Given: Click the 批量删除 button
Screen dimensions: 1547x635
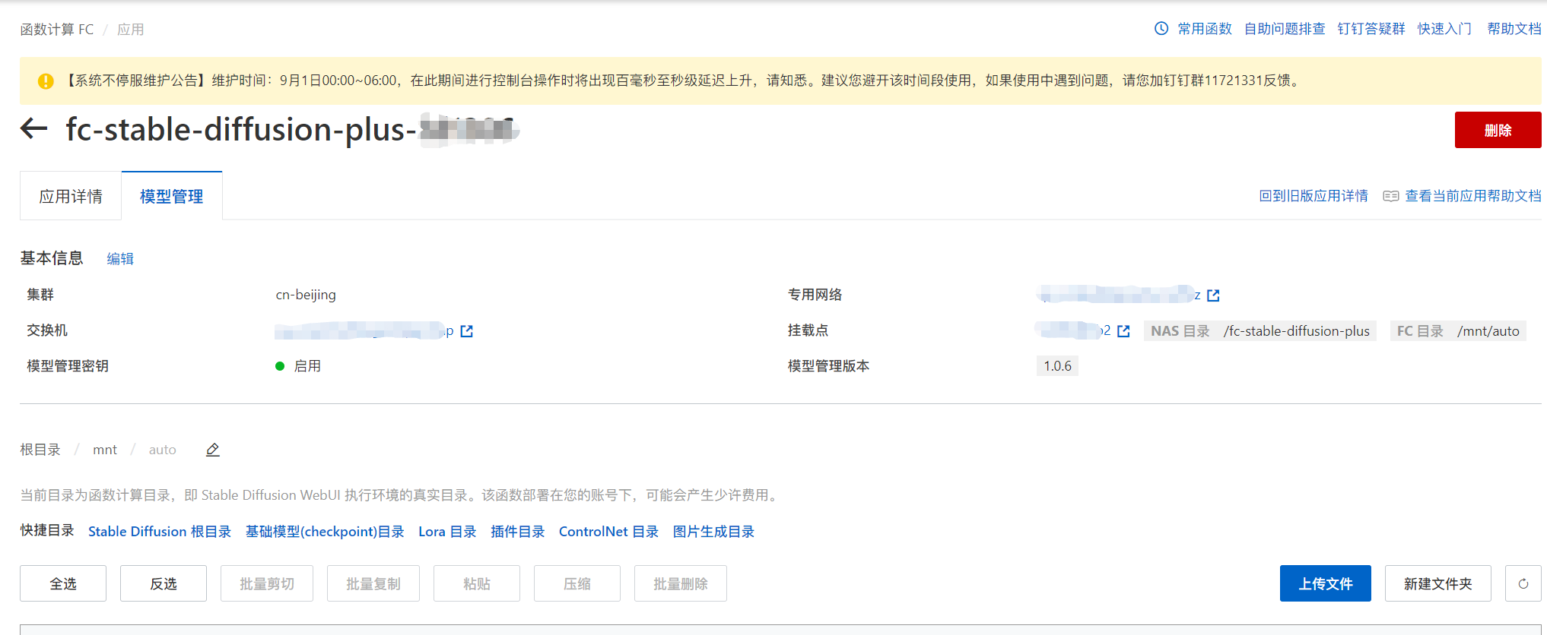Looking at the screenshot, I should tap(681, 583).
